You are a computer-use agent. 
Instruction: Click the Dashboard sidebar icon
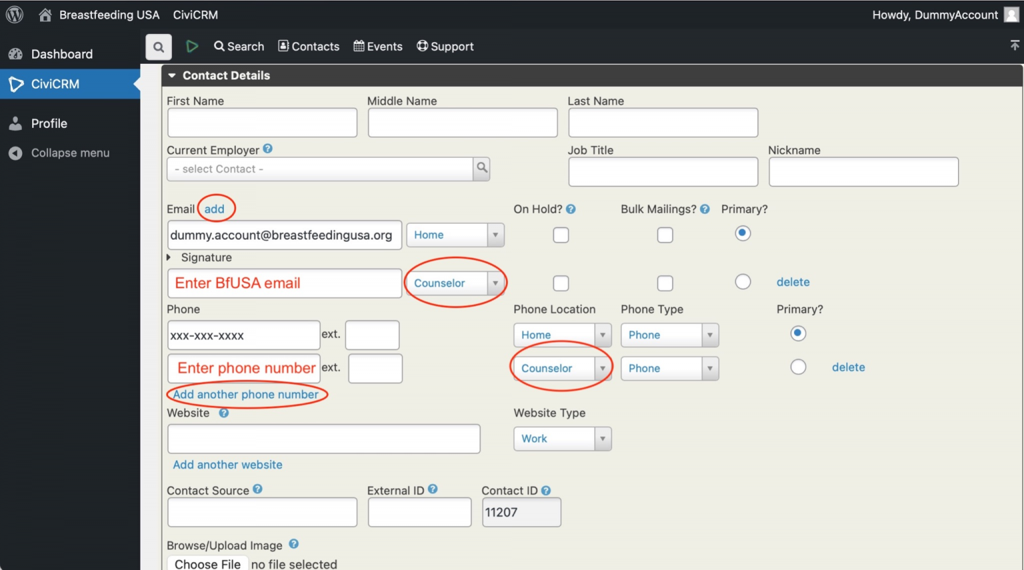(x=15, y=54)
